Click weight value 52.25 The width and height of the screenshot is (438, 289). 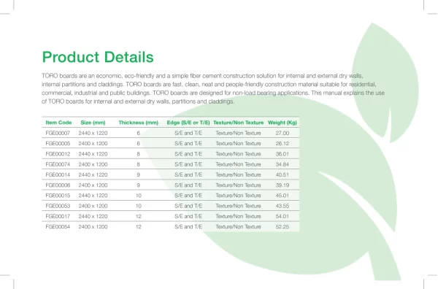pos(282,226)
